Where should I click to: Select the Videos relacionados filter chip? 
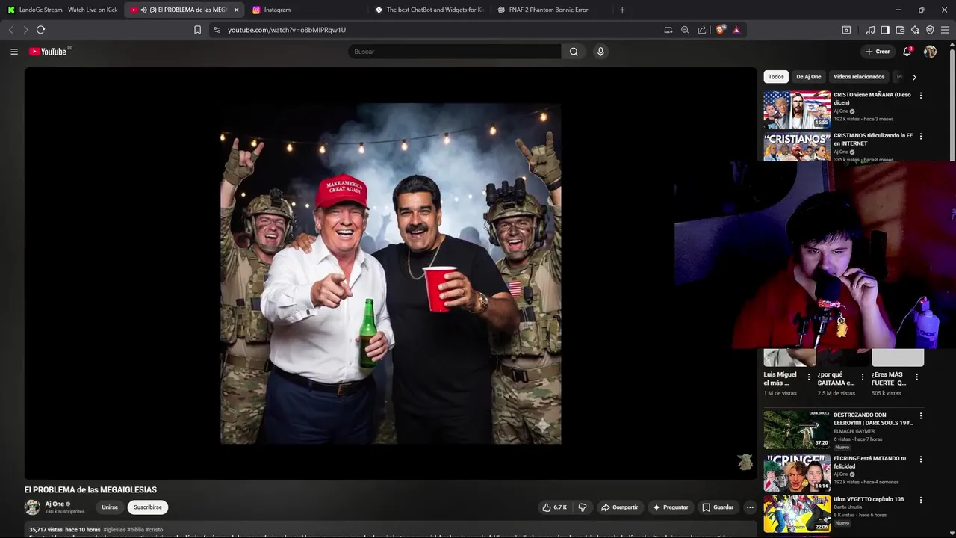tap(859, 77)
